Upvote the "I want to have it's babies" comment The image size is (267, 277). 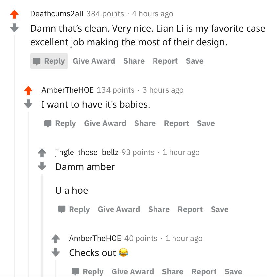tap(28, 90)
